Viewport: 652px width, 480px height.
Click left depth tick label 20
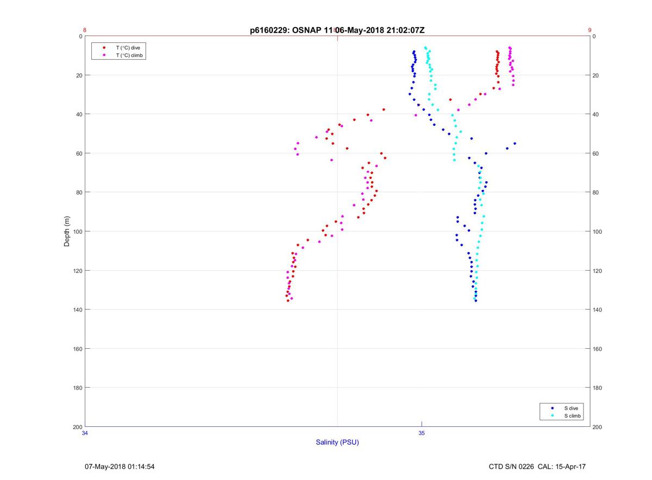click(x=79, y=75)
